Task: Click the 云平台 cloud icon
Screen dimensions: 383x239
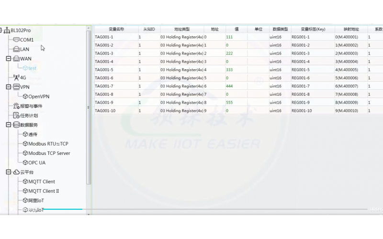Action: [16, 172]
